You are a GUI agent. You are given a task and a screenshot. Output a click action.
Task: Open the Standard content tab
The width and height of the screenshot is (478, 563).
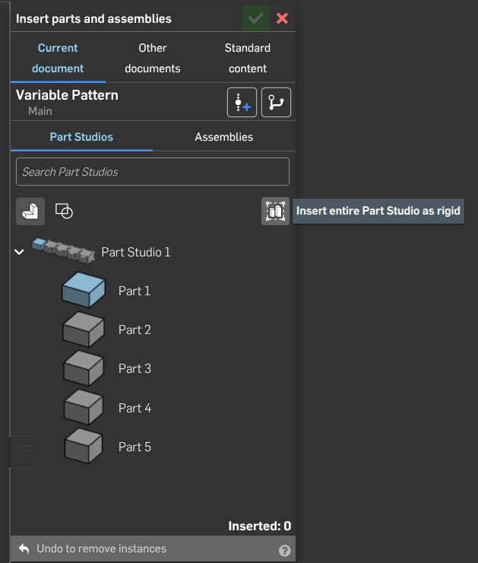[248, 58]
